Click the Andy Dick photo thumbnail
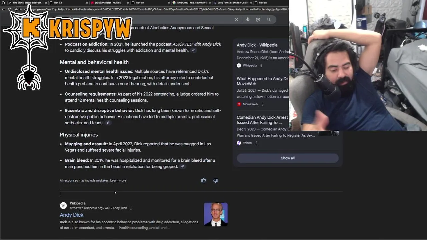427x240 pixels. (216, 214)
